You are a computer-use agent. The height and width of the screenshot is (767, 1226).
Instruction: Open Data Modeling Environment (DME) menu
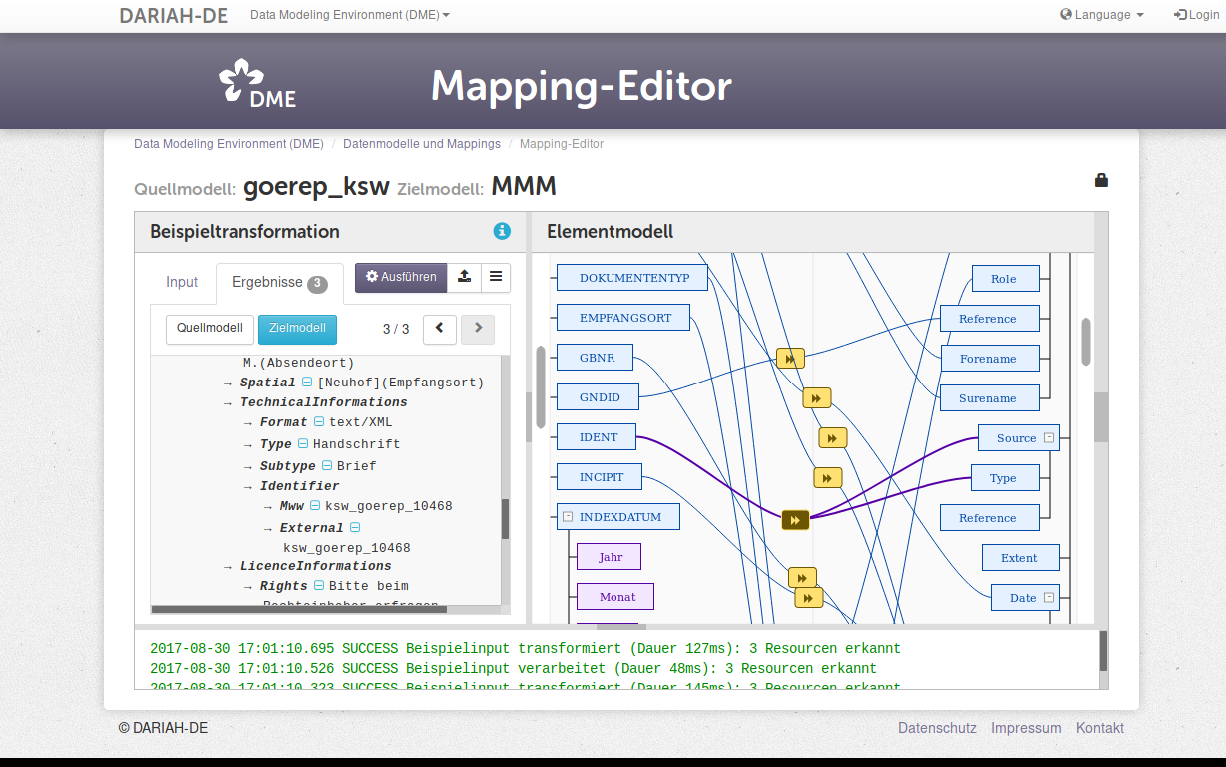click(349, 15)
